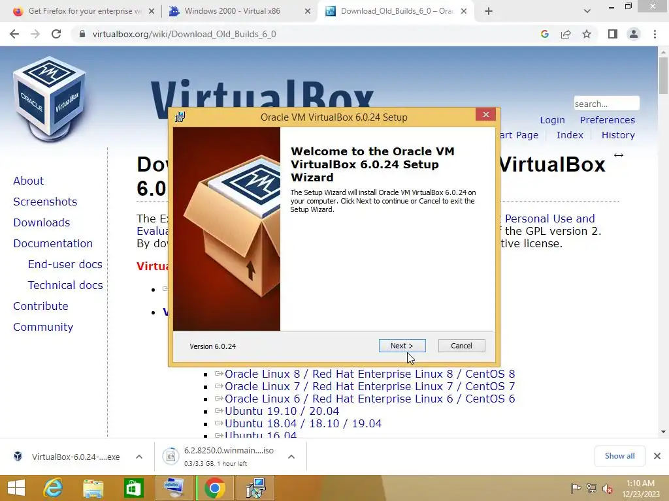Viewport: 669px width, 501px height.
Task: Reload the VirtualBox wiki page
Action: 56,34
